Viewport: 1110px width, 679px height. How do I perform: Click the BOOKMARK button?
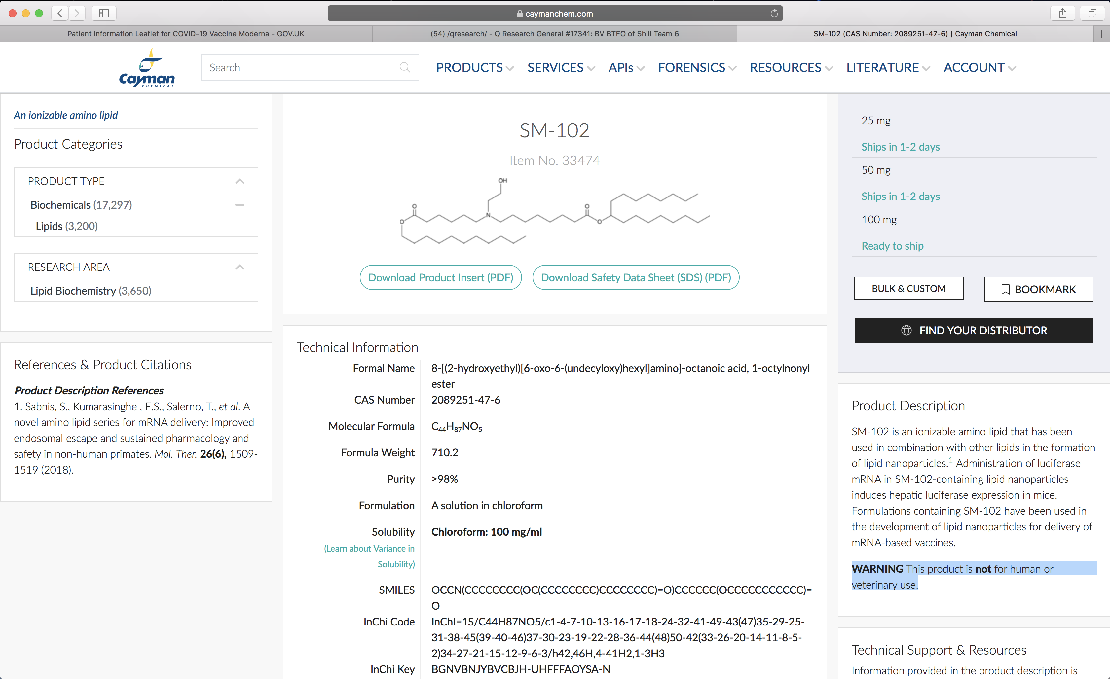pos(1038,289)
